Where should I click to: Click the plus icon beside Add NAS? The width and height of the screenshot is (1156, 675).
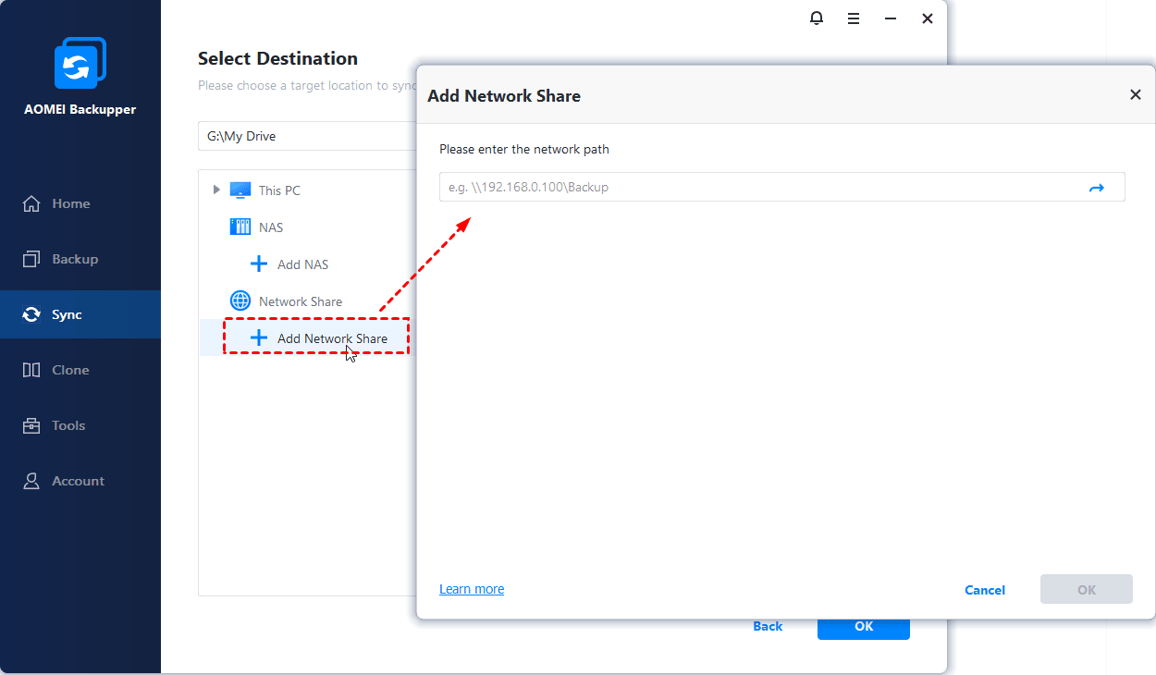tap(259, 264)
